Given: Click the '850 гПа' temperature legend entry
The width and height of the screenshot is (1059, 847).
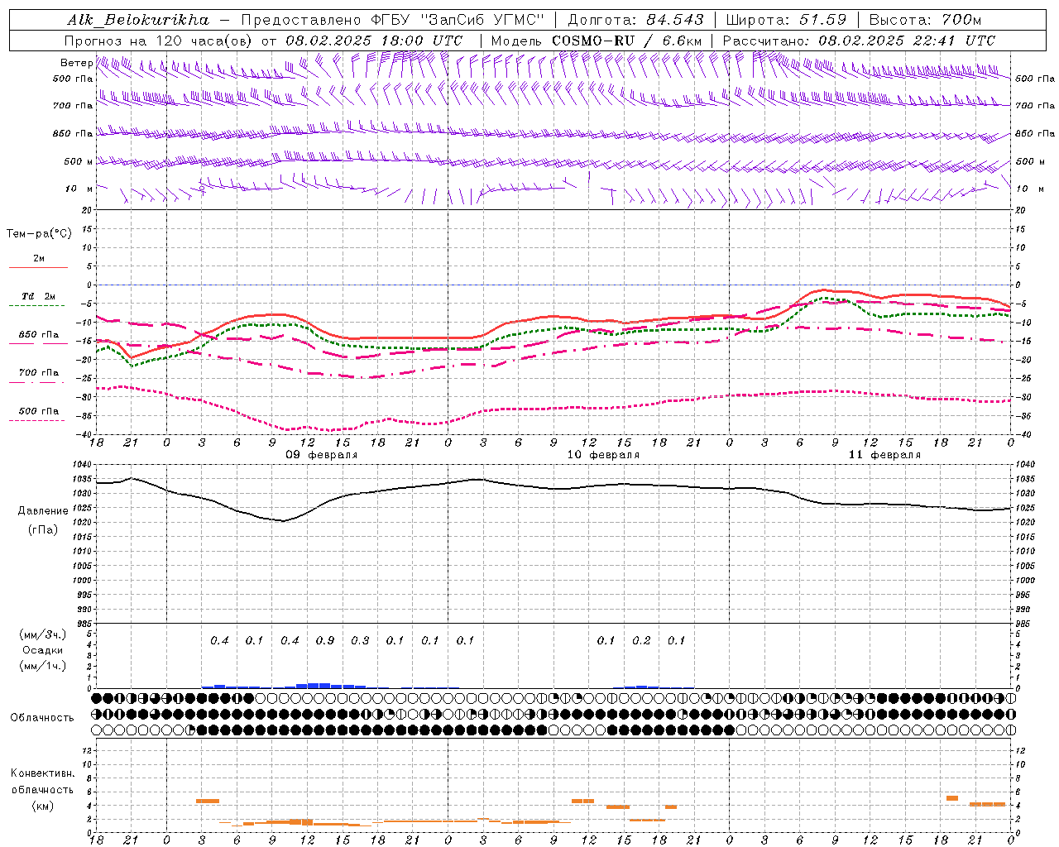Looking at the screenshot, I should [39, 335].
